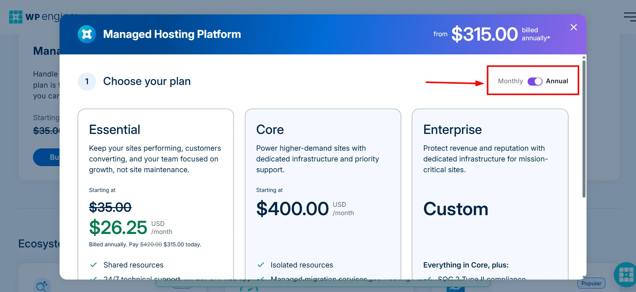Click the checkmark beside Shared resources
The width and height of the screenshot is (636, 292).
94,265
